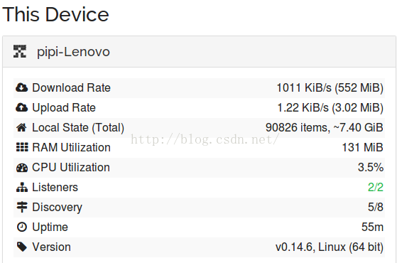Click the v0.14.6 Linux version text
Image resolution: width=397 pixels, height=263 pixels.
330,247
